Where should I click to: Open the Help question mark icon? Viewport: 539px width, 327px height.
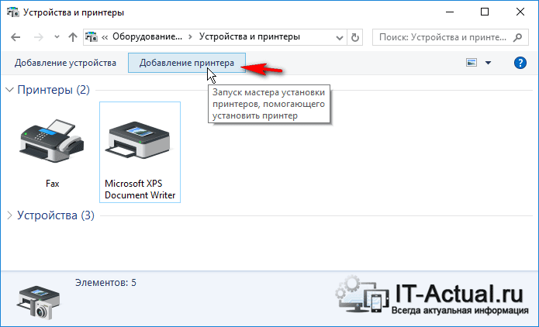click(x=520, y=63)
